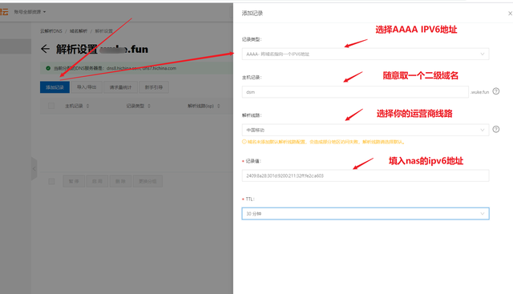Close the 添加记录 panel
Image resolution: width=513 pixels, height=294 pixels.
tap(510, 14)
